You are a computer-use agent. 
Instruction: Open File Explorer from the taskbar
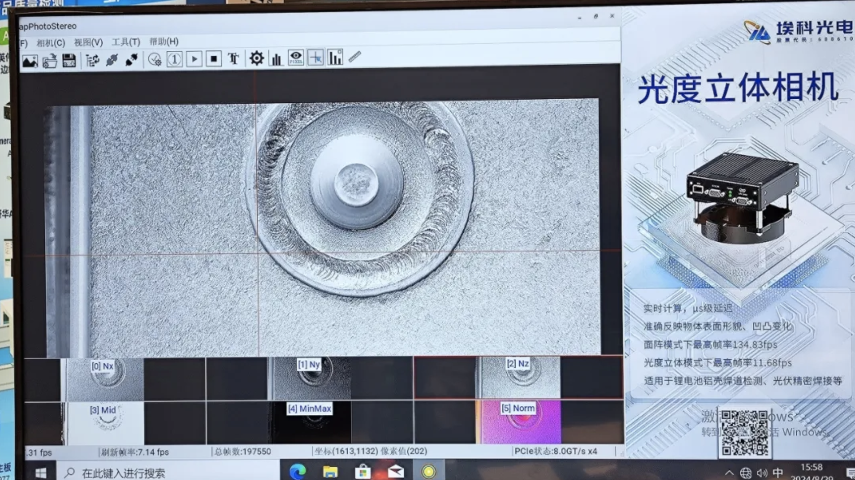(x=330, y=472)
